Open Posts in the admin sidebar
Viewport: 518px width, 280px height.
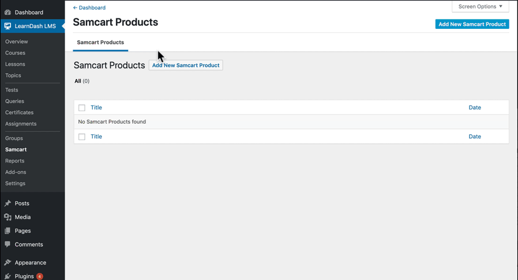22,203
